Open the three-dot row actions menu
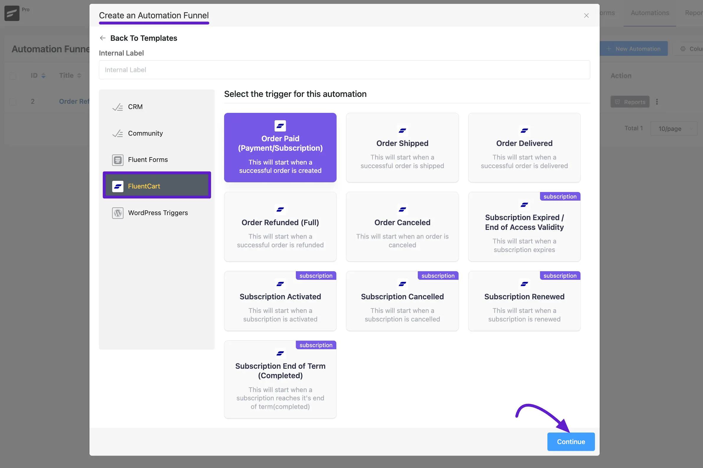The height and width of the screenshot is (468, 703). (657, 102)
